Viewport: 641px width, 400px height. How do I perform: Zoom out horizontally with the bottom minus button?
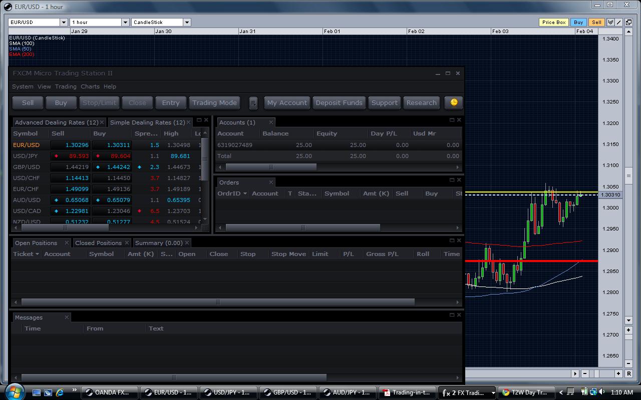coord(584,373)
